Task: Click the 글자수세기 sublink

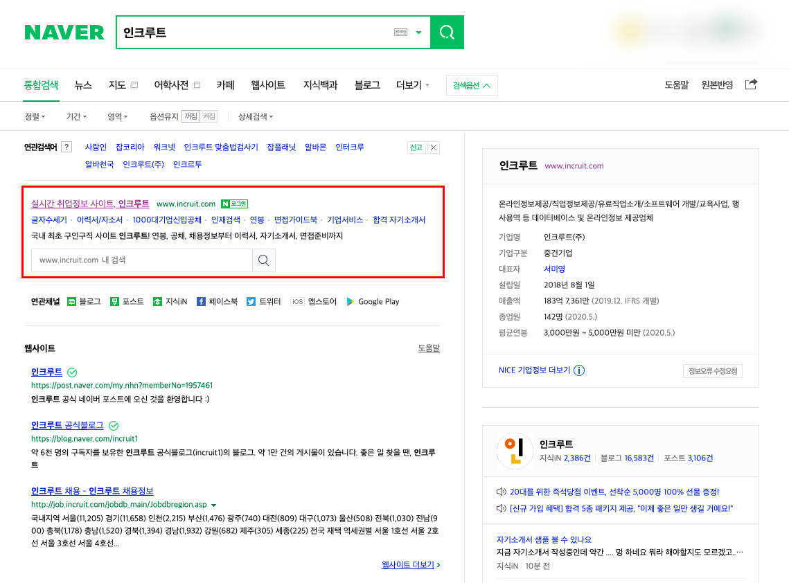Action: tap(48, 219)
